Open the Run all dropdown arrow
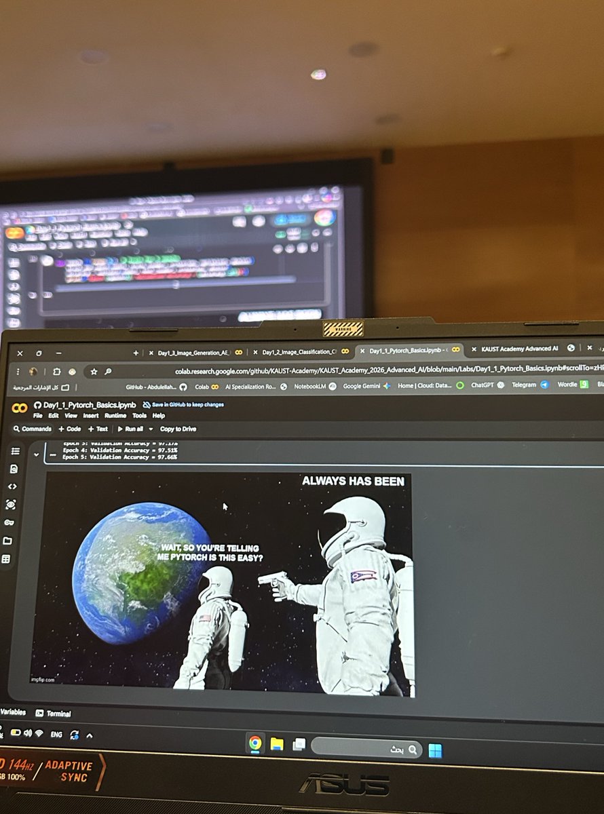This screenshot has height=814, width=604. pos(150,429)
